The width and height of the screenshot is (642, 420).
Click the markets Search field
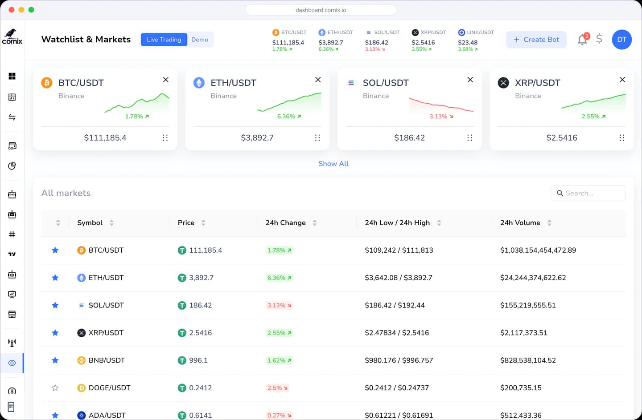click(588, 193)
